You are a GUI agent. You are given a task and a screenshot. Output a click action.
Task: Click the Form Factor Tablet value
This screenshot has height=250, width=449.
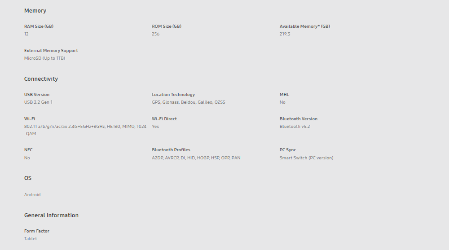(x=31, y=238)
